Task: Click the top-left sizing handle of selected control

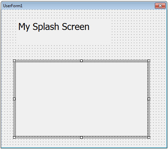Action: 14,61
